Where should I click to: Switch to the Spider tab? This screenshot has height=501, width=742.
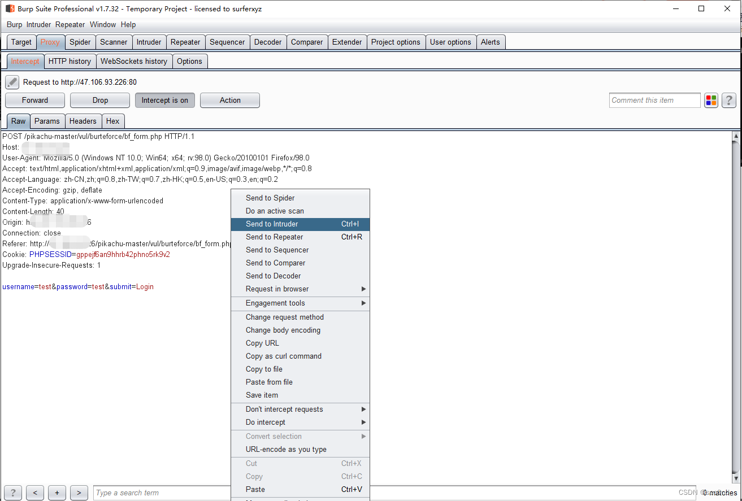coord(80,42)
